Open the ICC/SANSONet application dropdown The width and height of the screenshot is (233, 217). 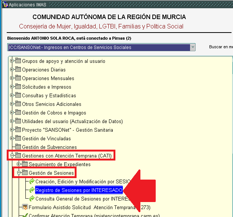tap(192, 48)
